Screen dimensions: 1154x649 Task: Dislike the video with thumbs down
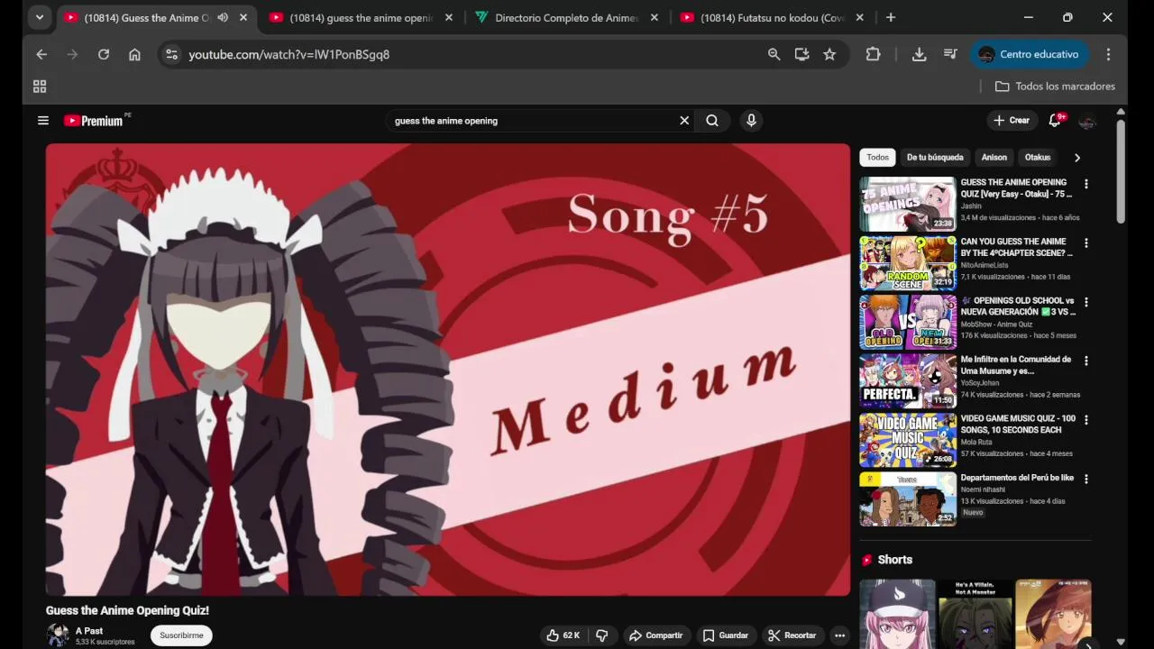602,635
